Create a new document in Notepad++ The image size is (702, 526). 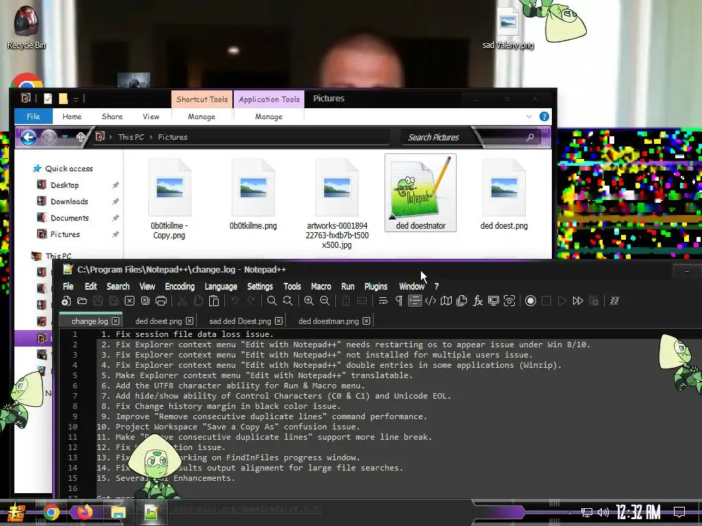pos(66,301)
